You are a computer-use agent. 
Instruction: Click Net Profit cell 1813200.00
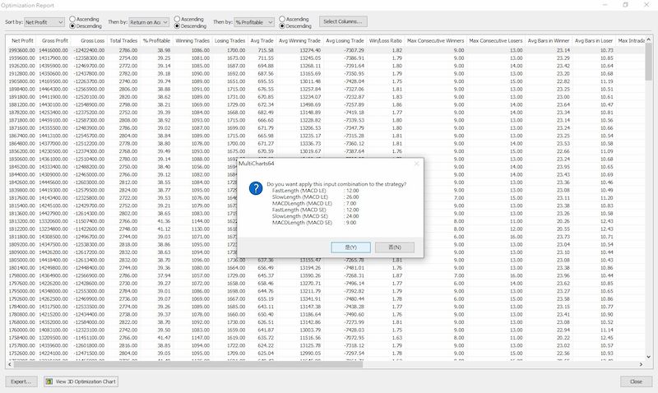point(21,221)
